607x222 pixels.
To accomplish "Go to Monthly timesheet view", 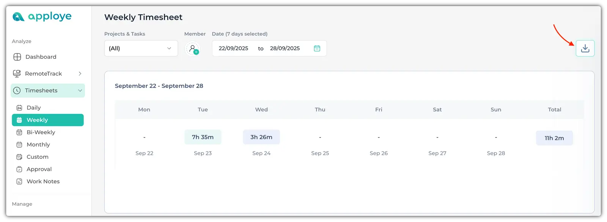I will pyautogui.click(x=38, y=145).
